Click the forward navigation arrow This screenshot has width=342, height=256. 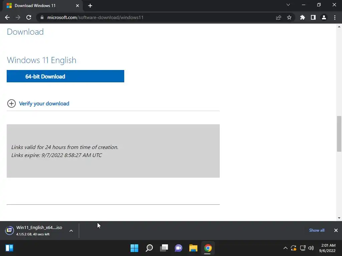point(18,17)
